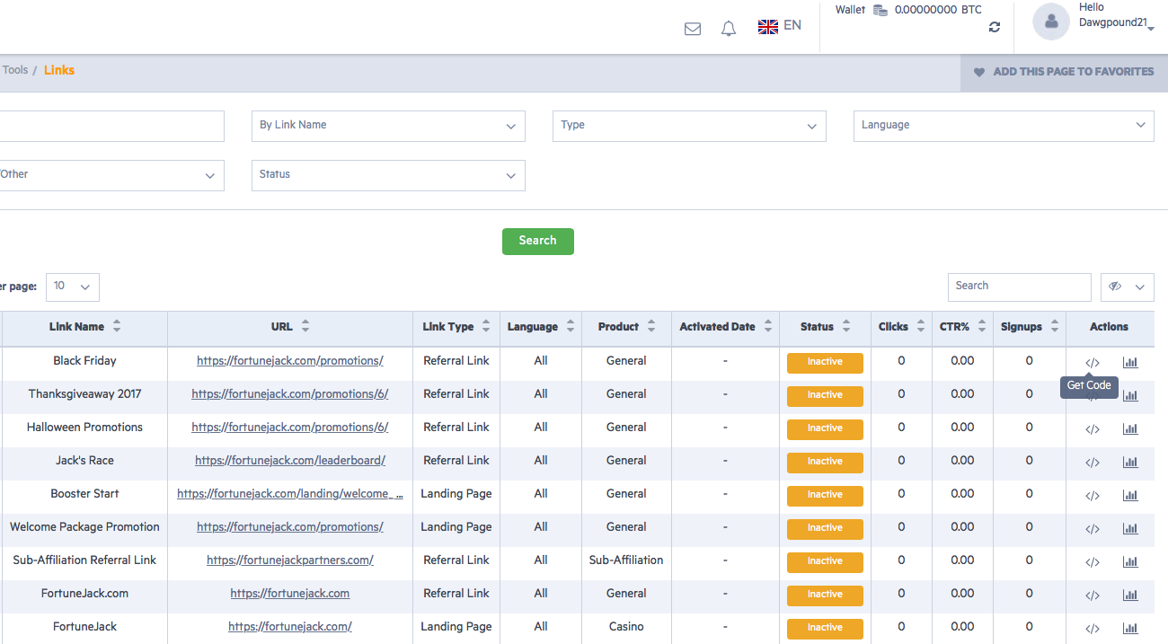Open the Tools breadcrumb link

pyautogui.click(x=14, y=70)
